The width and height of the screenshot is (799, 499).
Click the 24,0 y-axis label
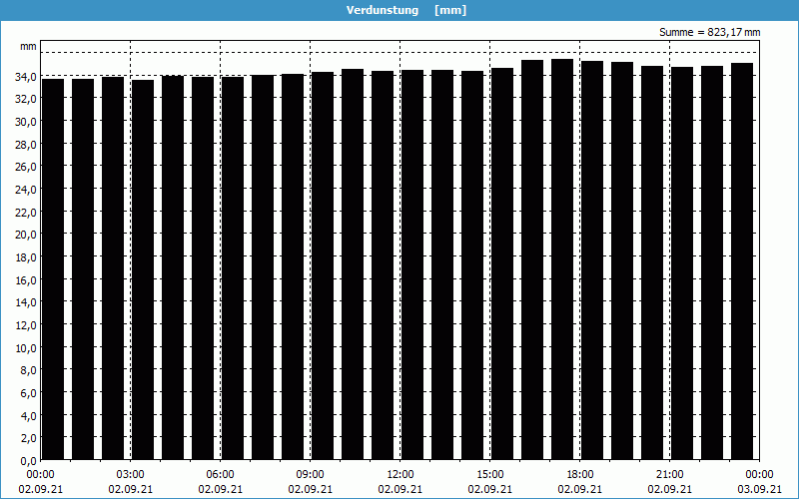(x=26, y=189)
